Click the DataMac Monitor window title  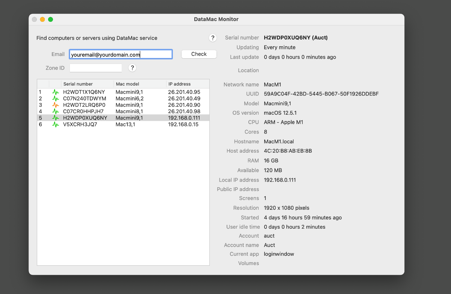(216, 19)
